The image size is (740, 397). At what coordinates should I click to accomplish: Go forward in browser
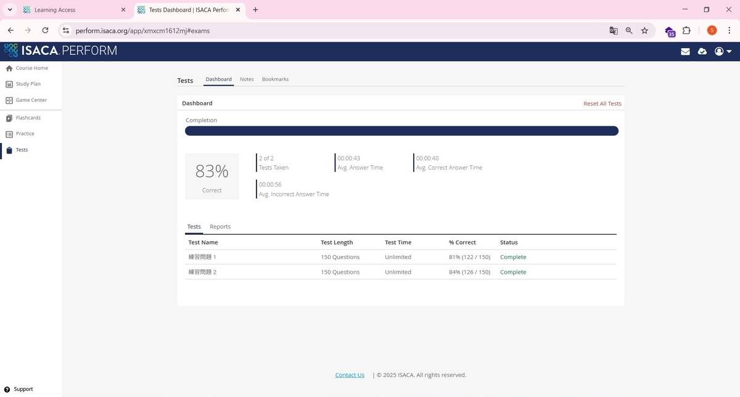pyautogui.click(x=28, y=30)
